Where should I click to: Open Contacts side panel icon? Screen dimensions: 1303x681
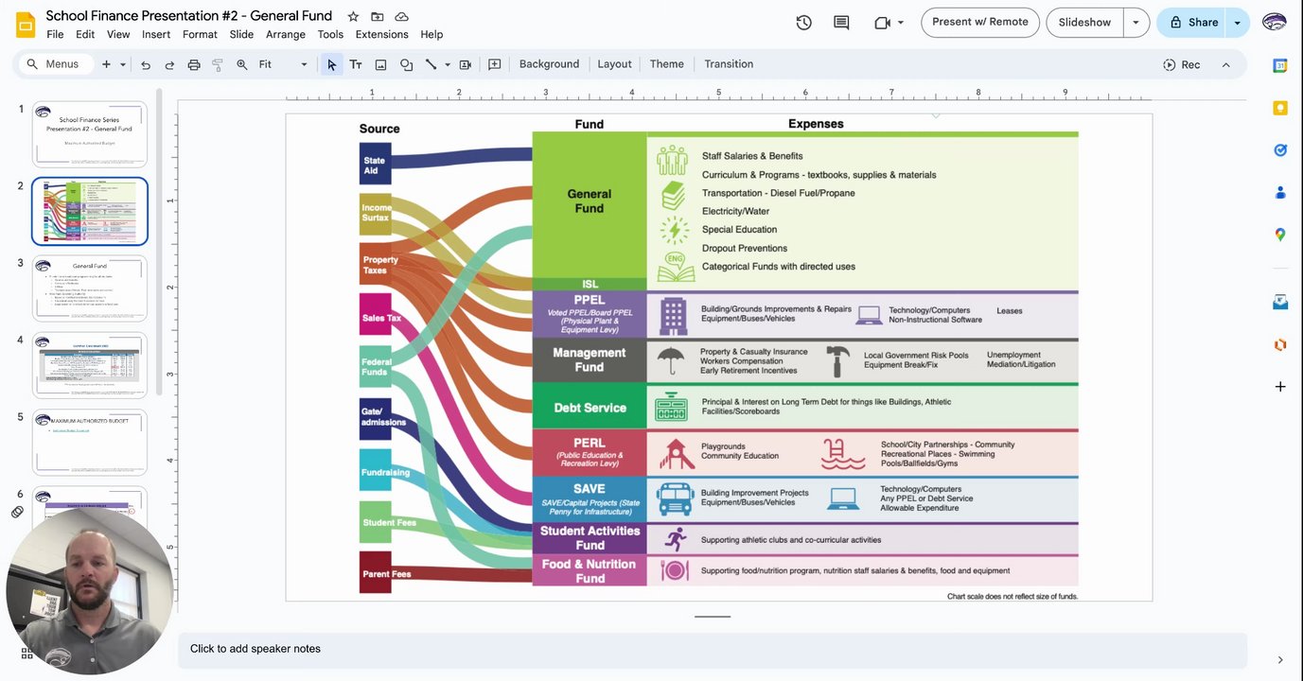coord(1280,192)
